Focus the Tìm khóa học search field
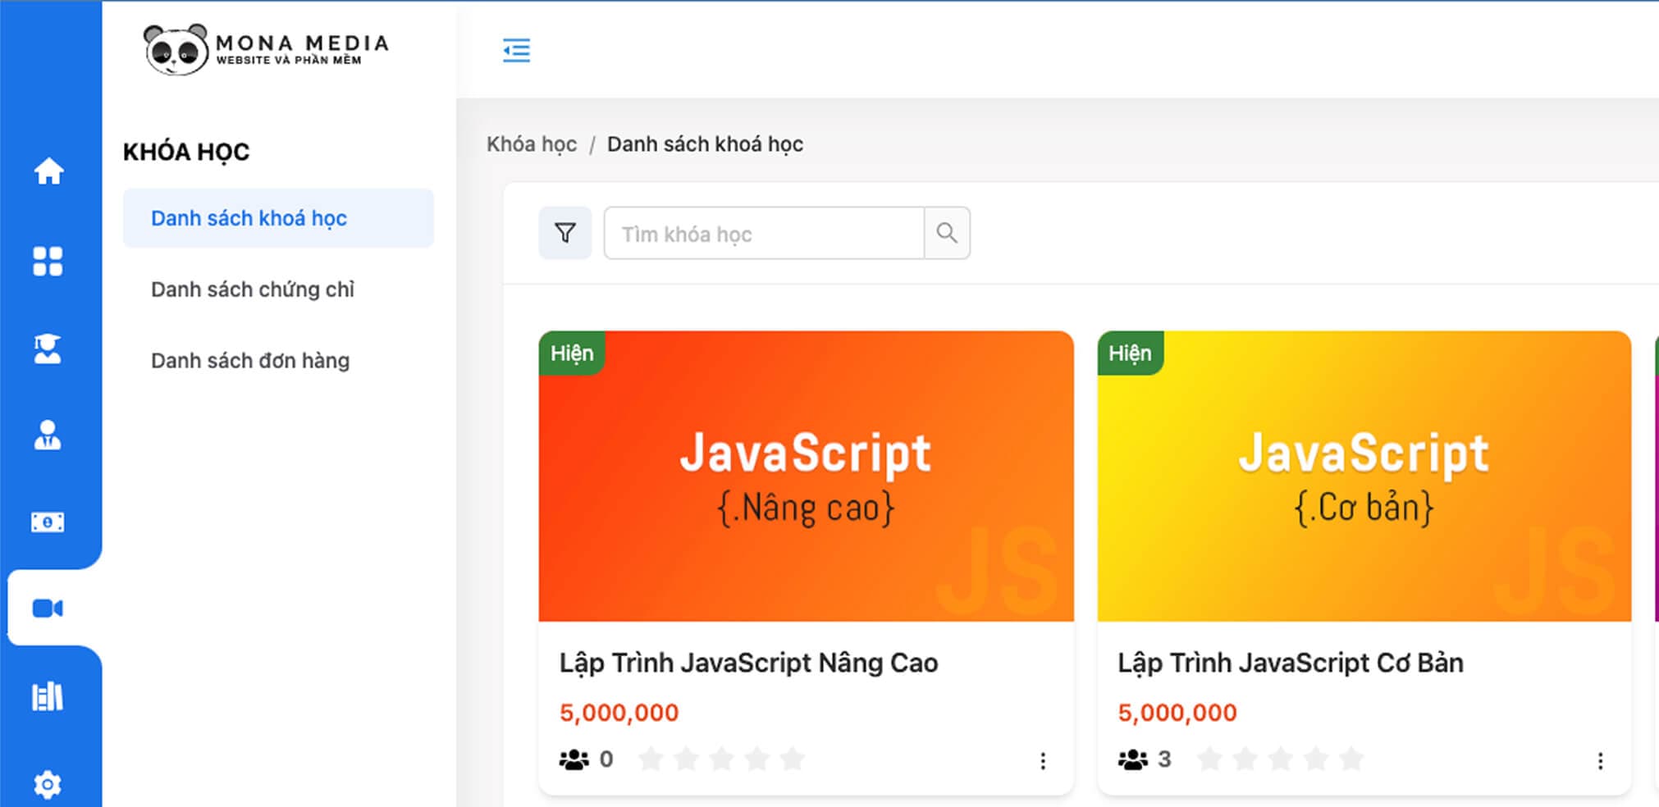 763,234
